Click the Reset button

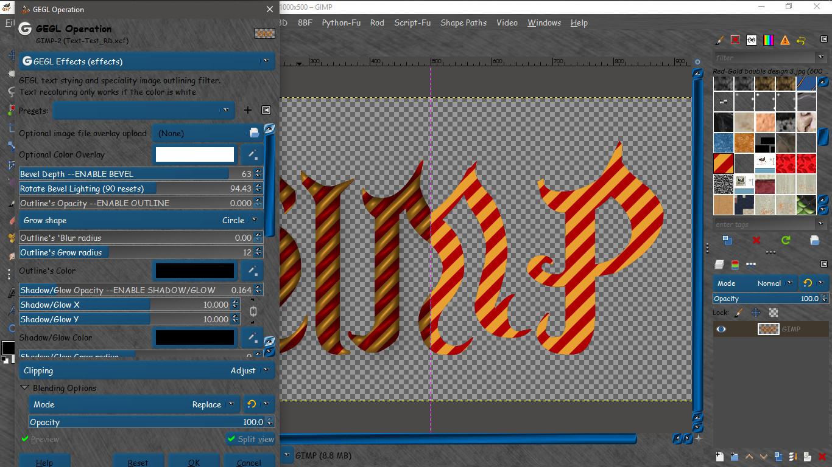(138, 462)
